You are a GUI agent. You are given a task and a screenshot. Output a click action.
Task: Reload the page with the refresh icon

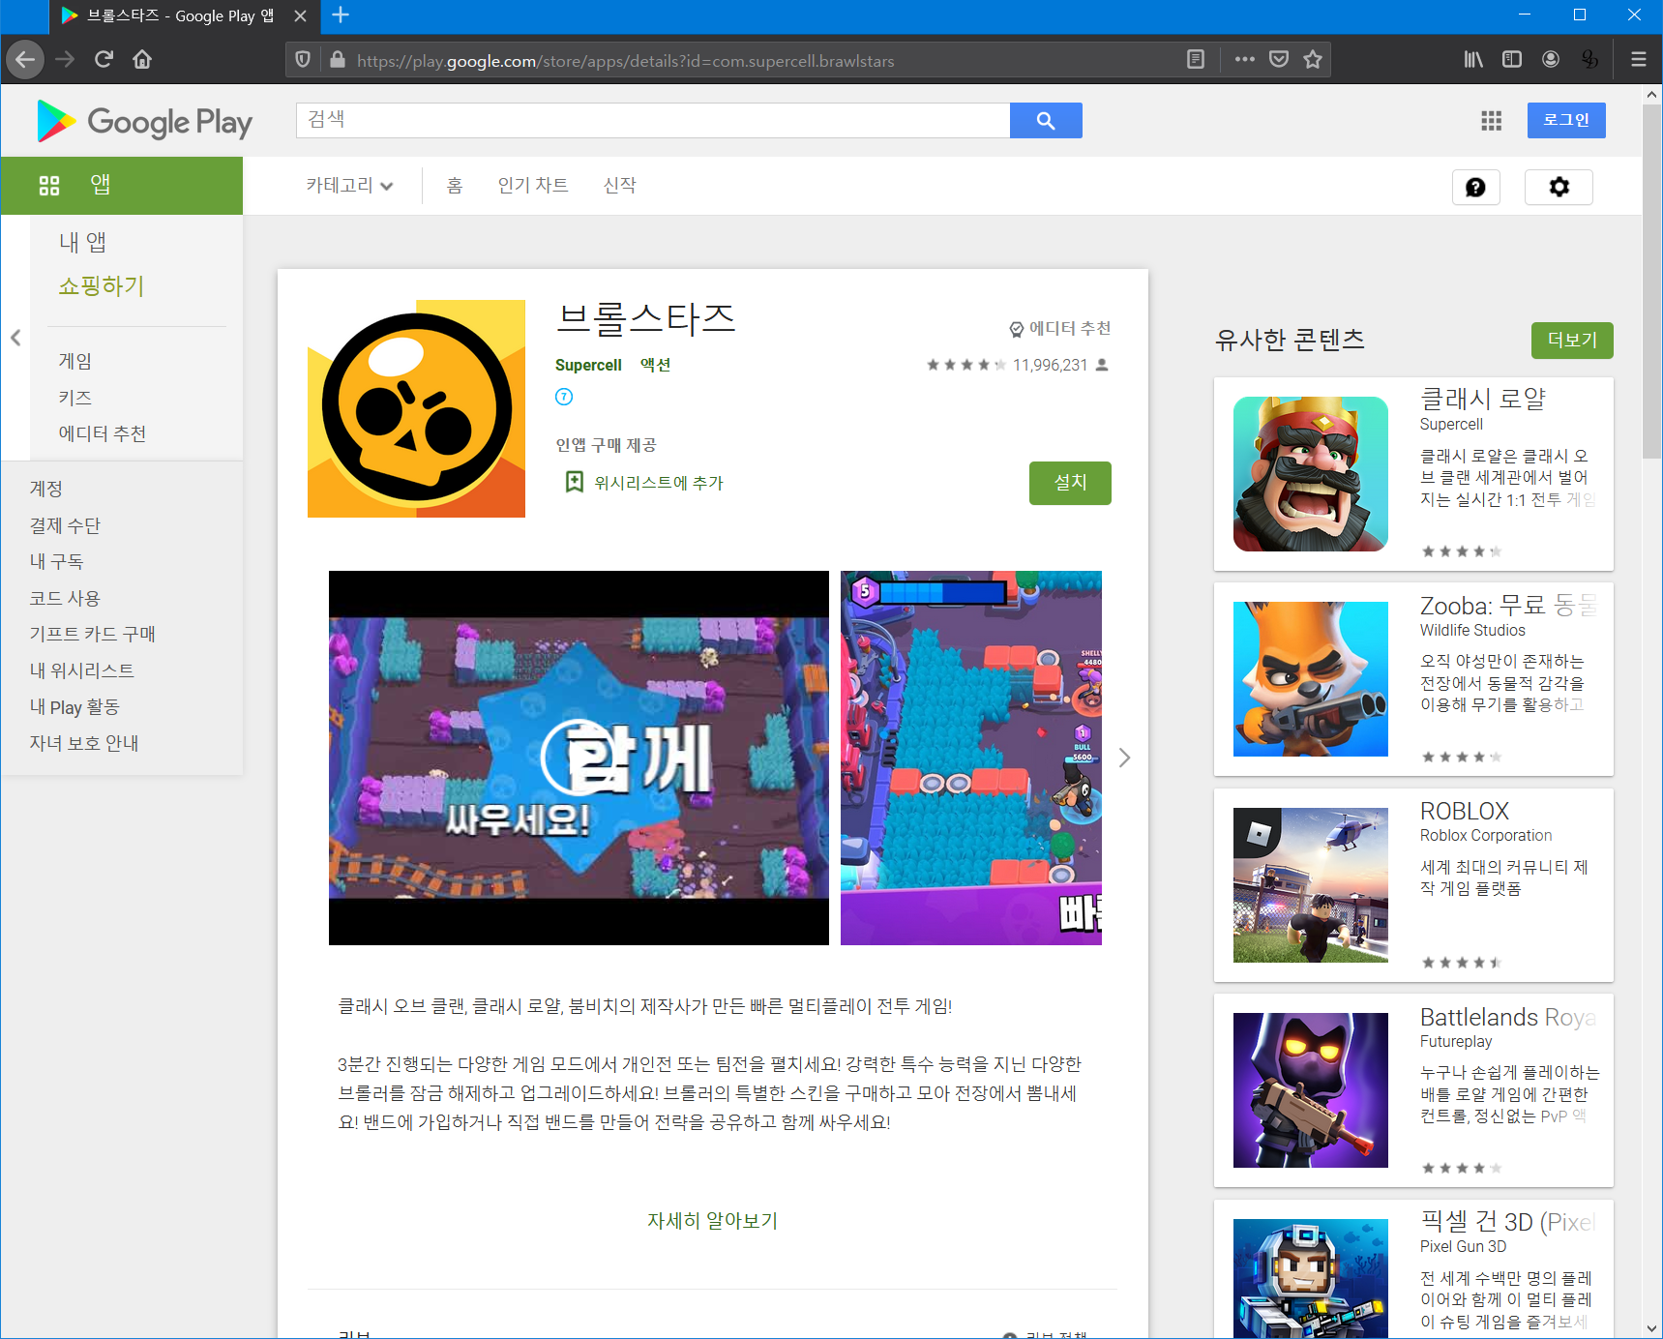pyautogui.click(x=104, y=60)
